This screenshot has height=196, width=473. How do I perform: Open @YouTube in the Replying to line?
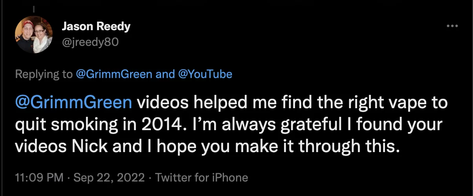tap(205, 74)
